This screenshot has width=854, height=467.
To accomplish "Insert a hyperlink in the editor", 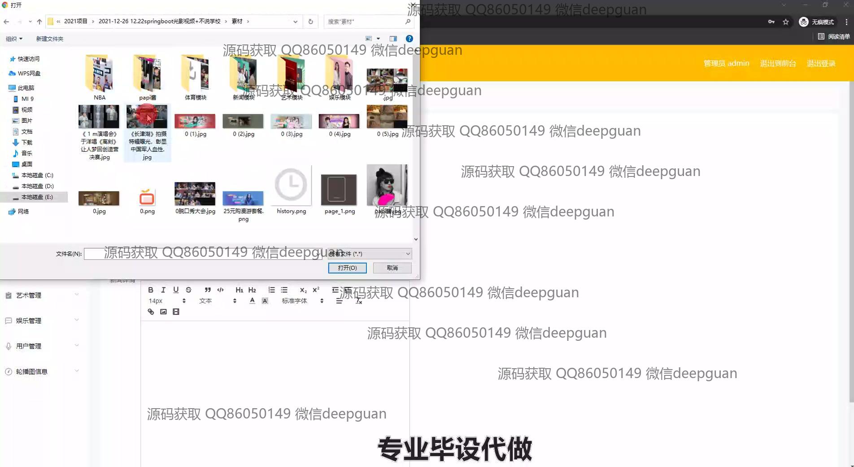I will point(151,312).
